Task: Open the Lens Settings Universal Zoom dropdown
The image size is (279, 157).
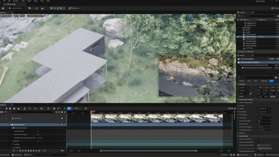Action: click(264, 112)
